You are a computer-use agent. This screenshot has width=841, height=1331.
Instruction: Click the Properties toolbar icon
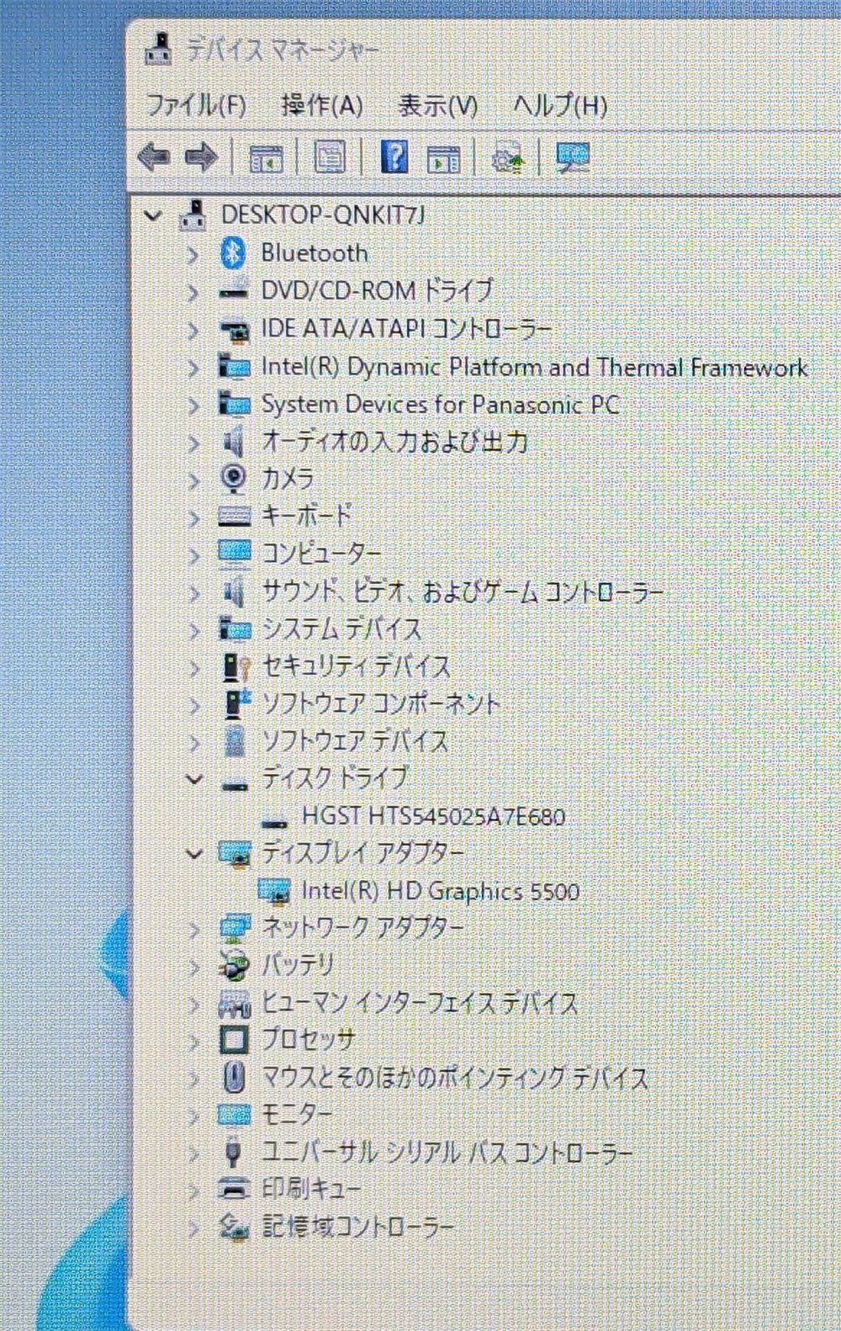click(x=330, y=156)
